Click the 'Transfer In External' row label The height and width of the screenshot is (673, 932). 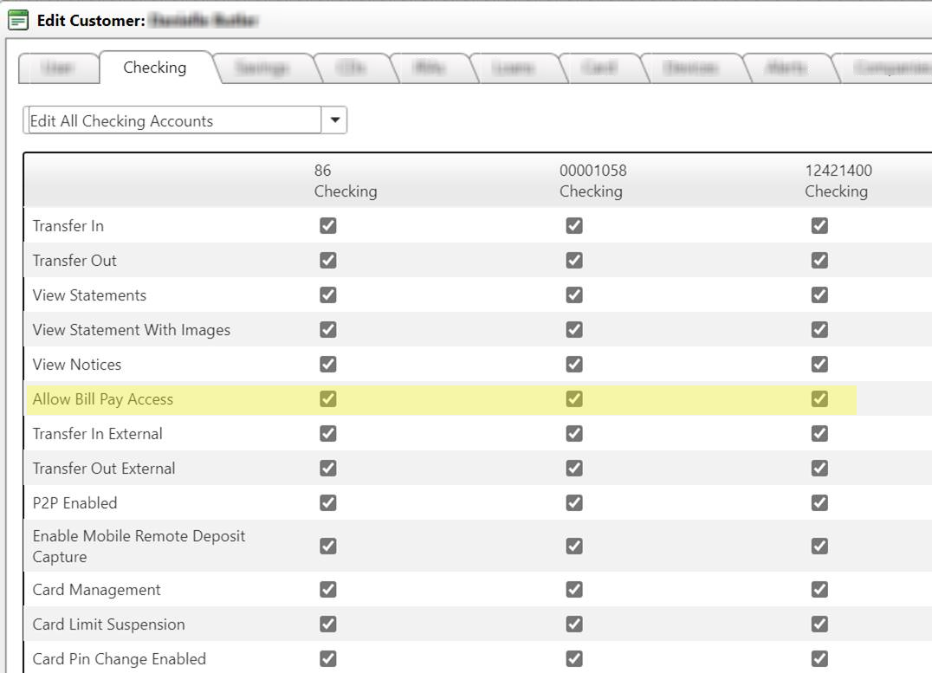click(98, 434)
